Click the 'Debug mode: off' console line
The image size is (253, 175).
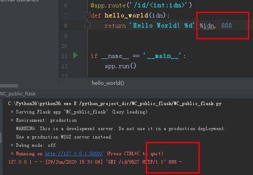tap(33, 145)
